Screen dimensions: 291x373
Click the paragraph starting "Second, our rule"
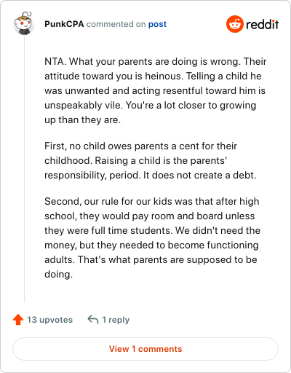pos(152,237)
